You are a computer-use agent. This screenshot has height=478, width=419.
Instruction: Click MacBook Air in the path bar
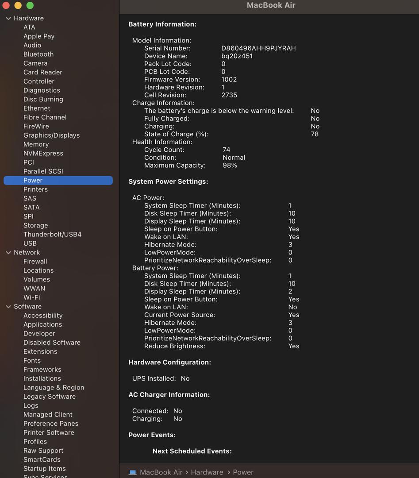click(161, 472)
